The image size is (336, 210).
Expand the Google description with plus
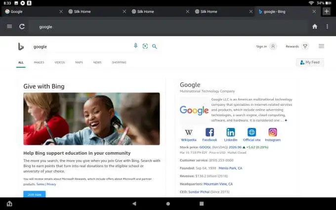click(x=286, y=120)
